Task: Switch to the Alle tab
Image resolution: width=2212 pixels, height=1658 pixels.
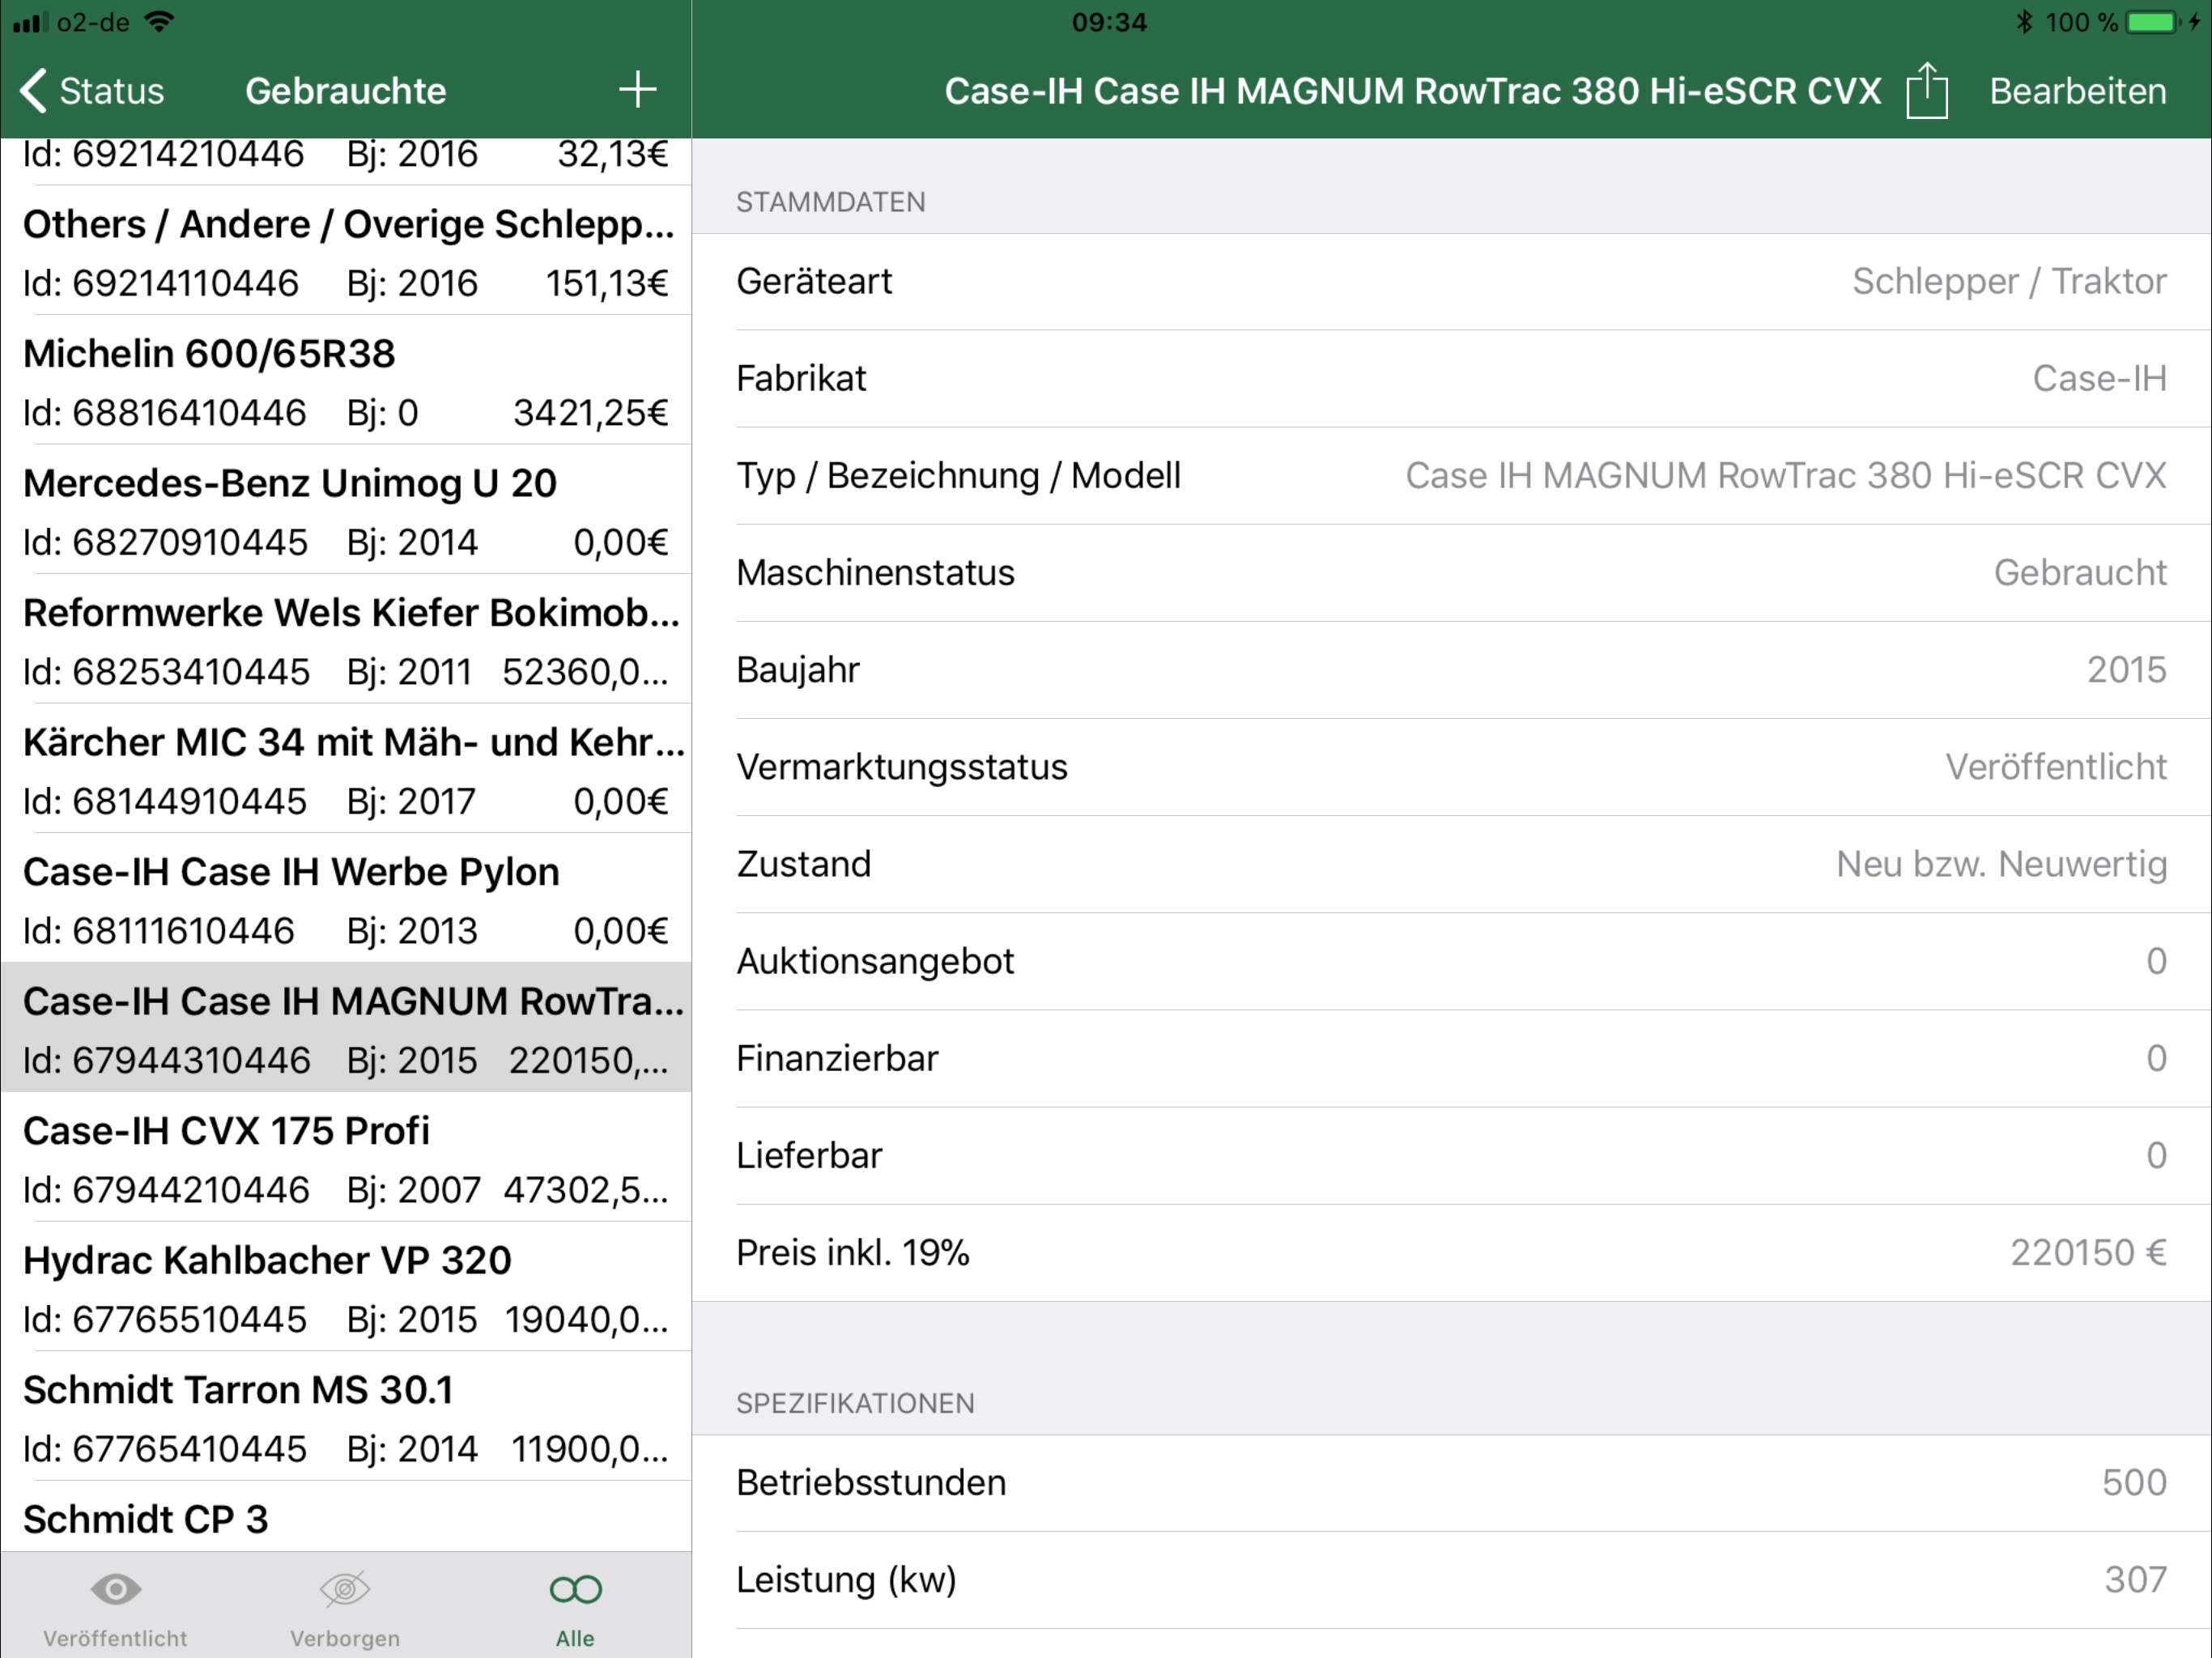Action: tap(575, 1608)
